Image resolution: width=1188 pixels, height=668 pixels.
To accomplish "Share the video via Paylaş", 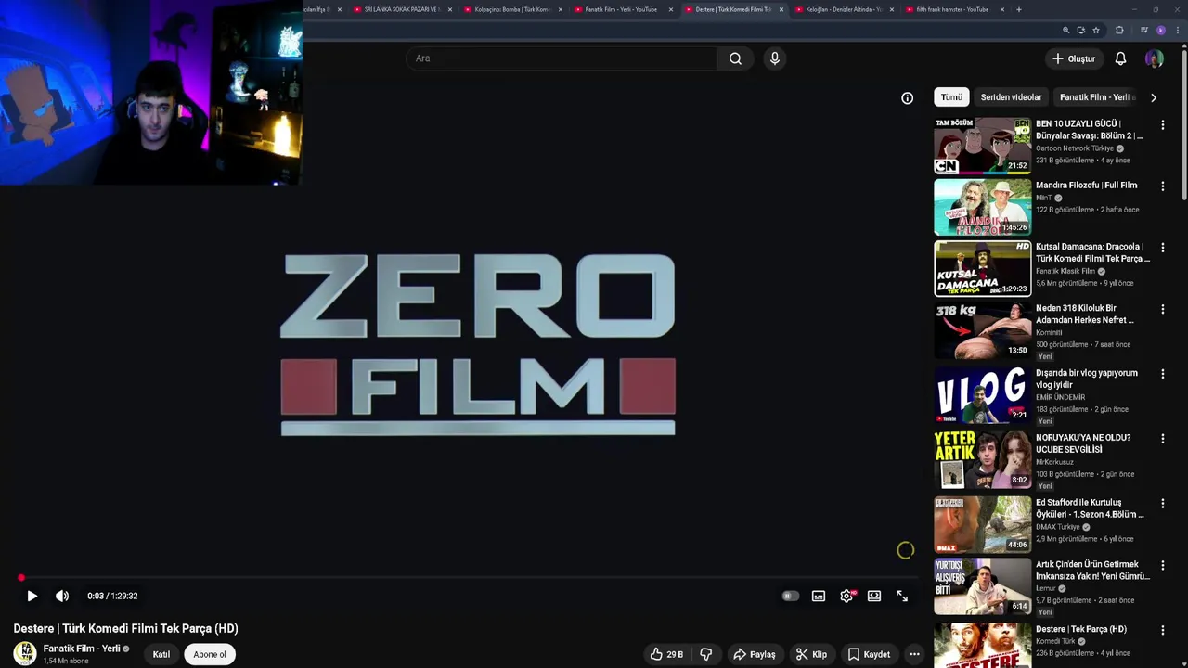I will (754, 654).
